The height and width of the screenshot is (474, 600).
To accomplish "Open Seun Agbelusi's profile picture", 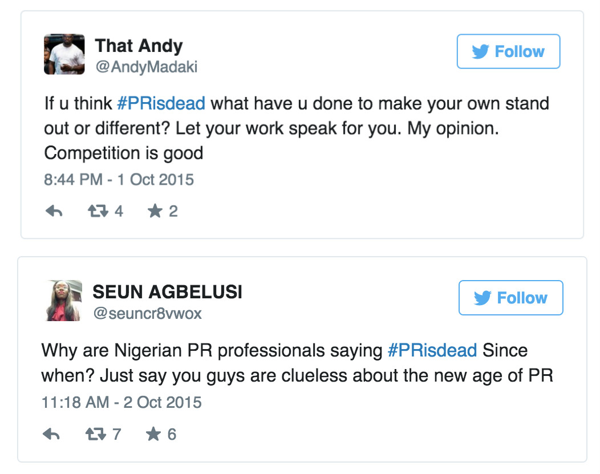I will [63, 300].
